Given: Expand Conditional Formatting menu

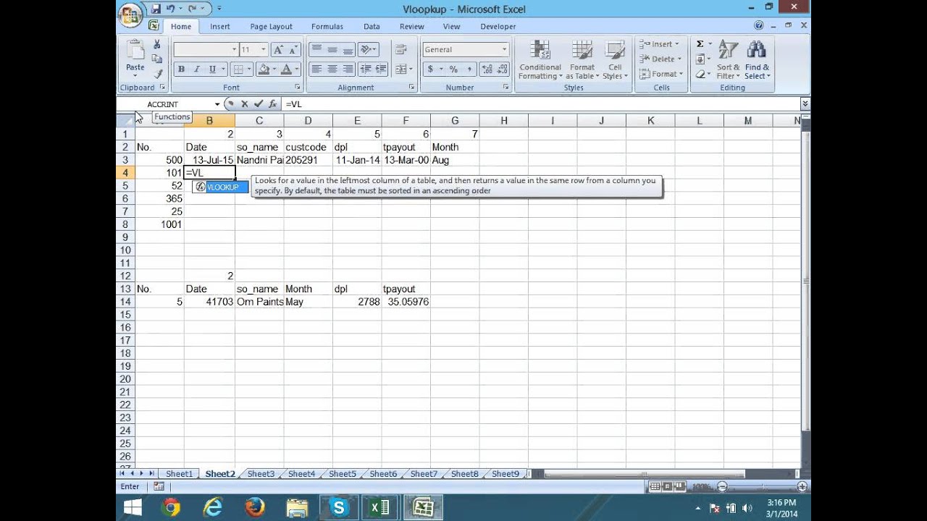Looking at the screenshot, I should click(540, 60).
